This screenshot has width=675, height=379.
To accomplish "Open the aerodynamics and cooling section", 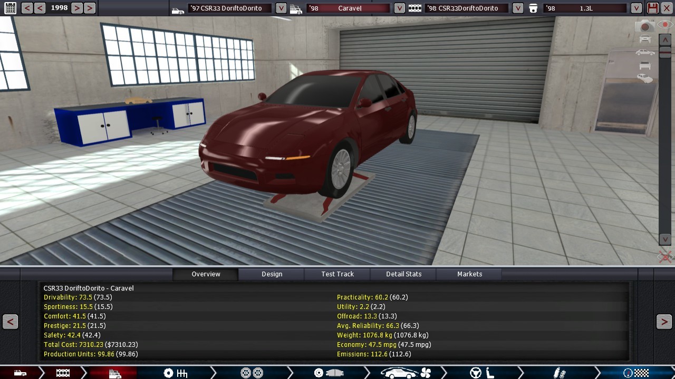I will (x=406, y=373).
